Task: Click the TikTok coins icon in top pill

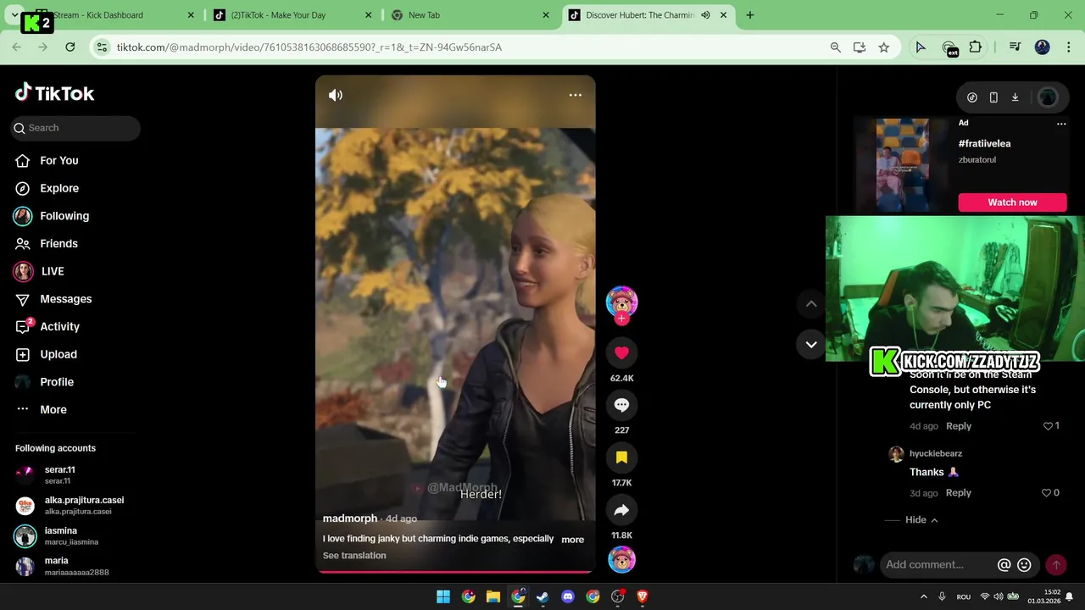Action: (x=972, y=97)
